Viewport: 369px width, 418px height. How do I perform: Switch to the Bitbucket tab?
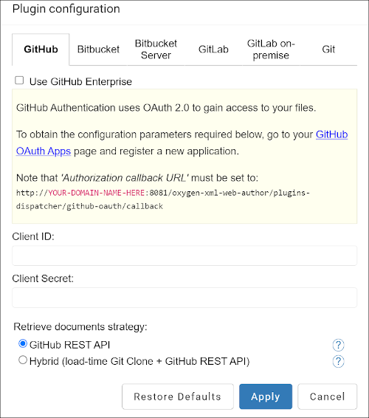[98, 49]
